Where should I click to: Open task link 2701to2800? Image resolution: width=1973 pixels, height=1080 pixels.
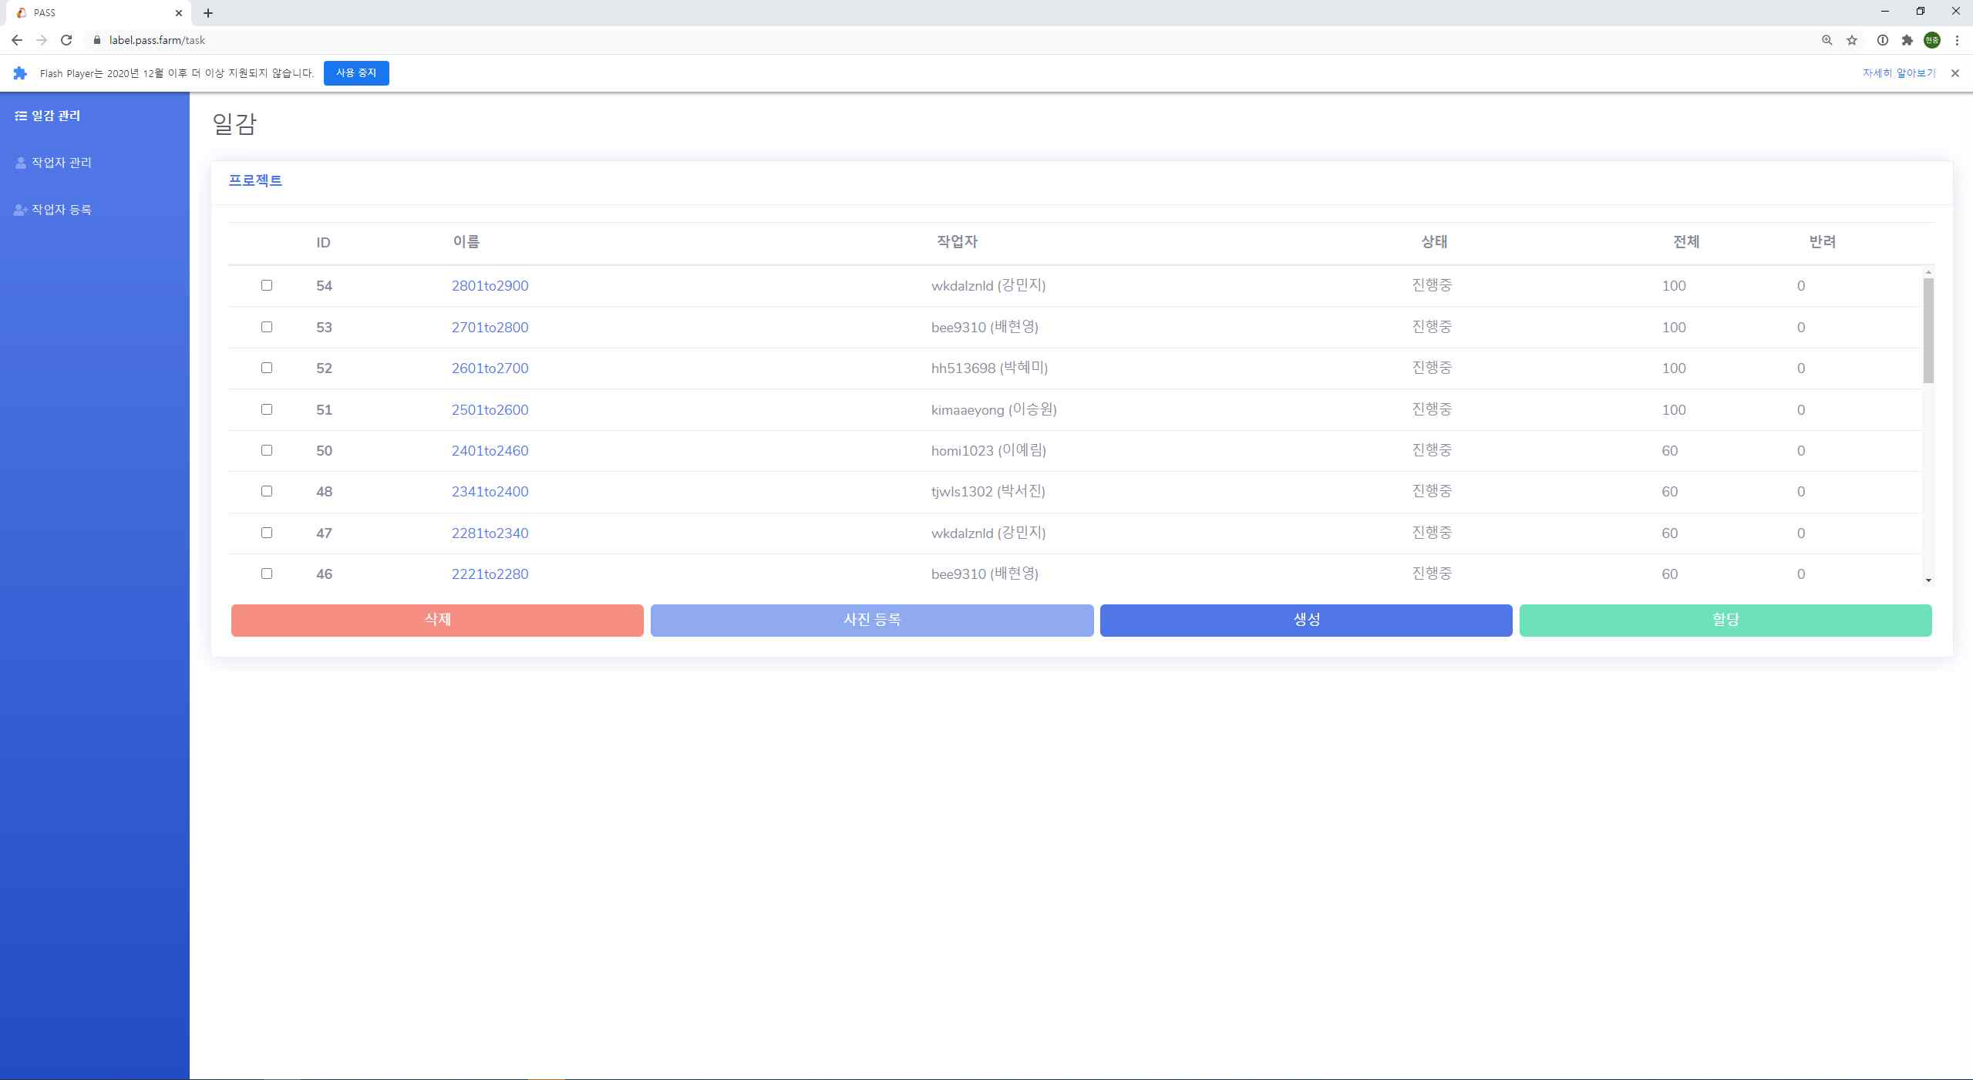[x=490, y=328]
